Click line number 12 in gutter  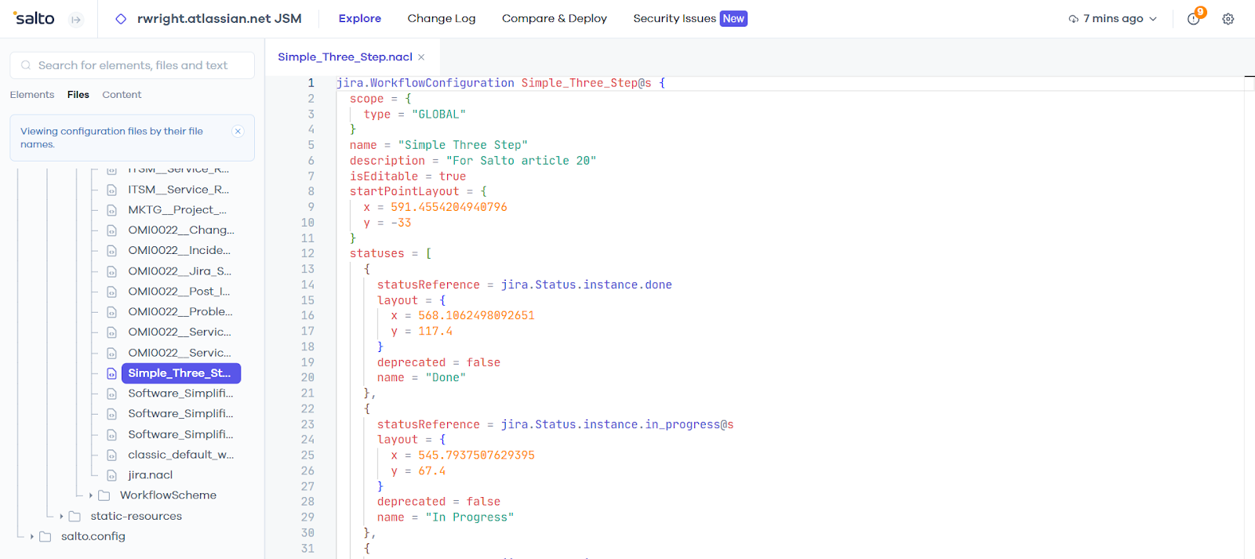(x=307, y=253)
